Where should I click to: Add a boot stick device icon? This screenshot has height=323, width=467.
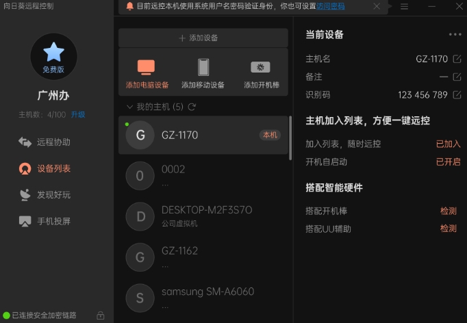[x=261, y=67]
